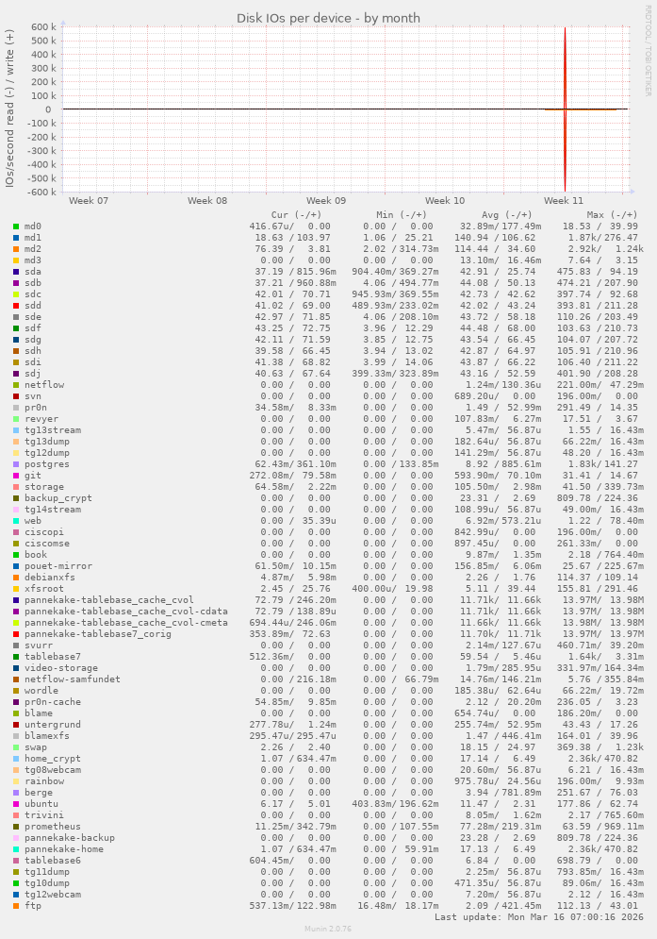Select the 'md1' legend entry
This screenshot has height=939, width=657.
[33, 238]
